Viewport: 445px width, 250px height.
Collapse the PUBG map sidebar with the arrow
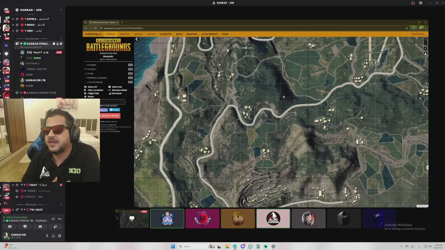pos(137,39)
